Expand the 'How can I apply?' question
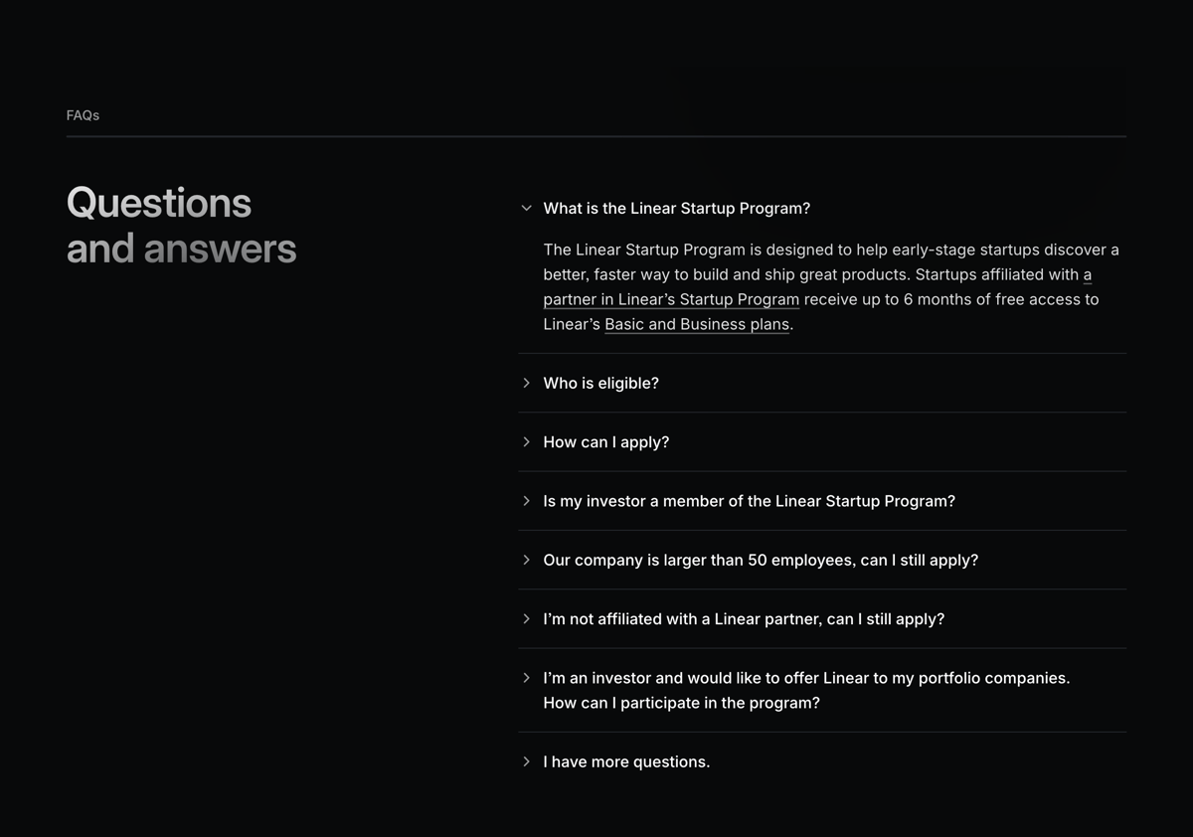 pyautogui.click(x=606, y=441)
